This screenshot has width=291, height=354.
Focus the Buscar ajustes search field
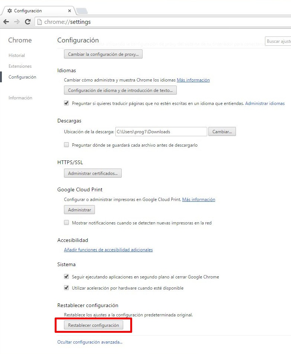(x=278, y=41)
